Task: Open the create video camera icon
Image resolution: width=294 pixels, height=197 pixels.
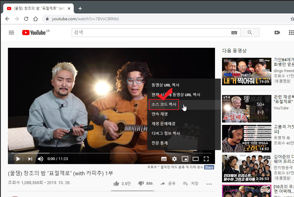Action: click(277, 33)
